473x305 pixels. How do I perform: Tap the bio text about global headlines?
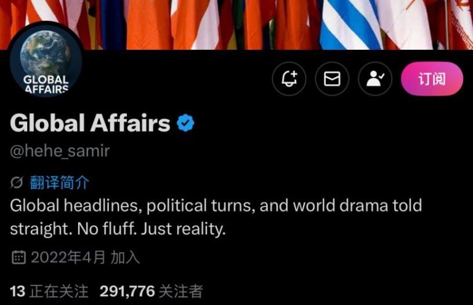click(216, 217)
